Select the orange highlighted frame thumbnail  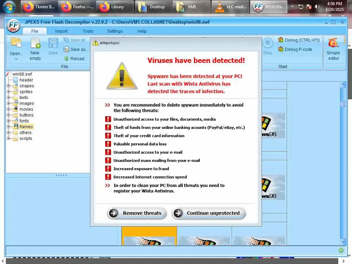(149, 236)
